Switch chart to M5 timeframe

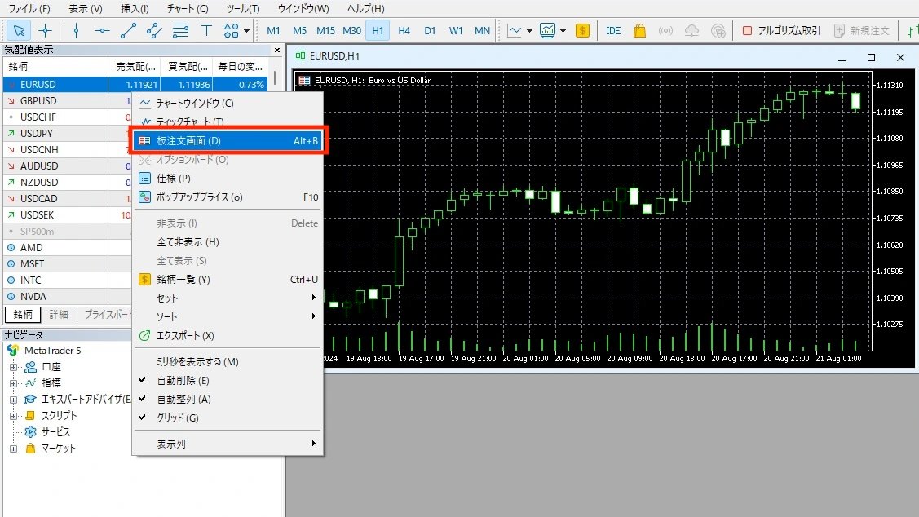(299, 30)
